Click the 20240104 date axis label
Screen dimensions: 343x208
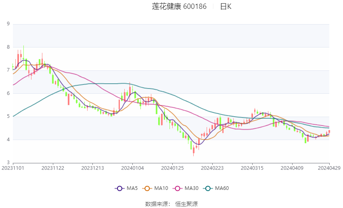(x=133, y=168)
